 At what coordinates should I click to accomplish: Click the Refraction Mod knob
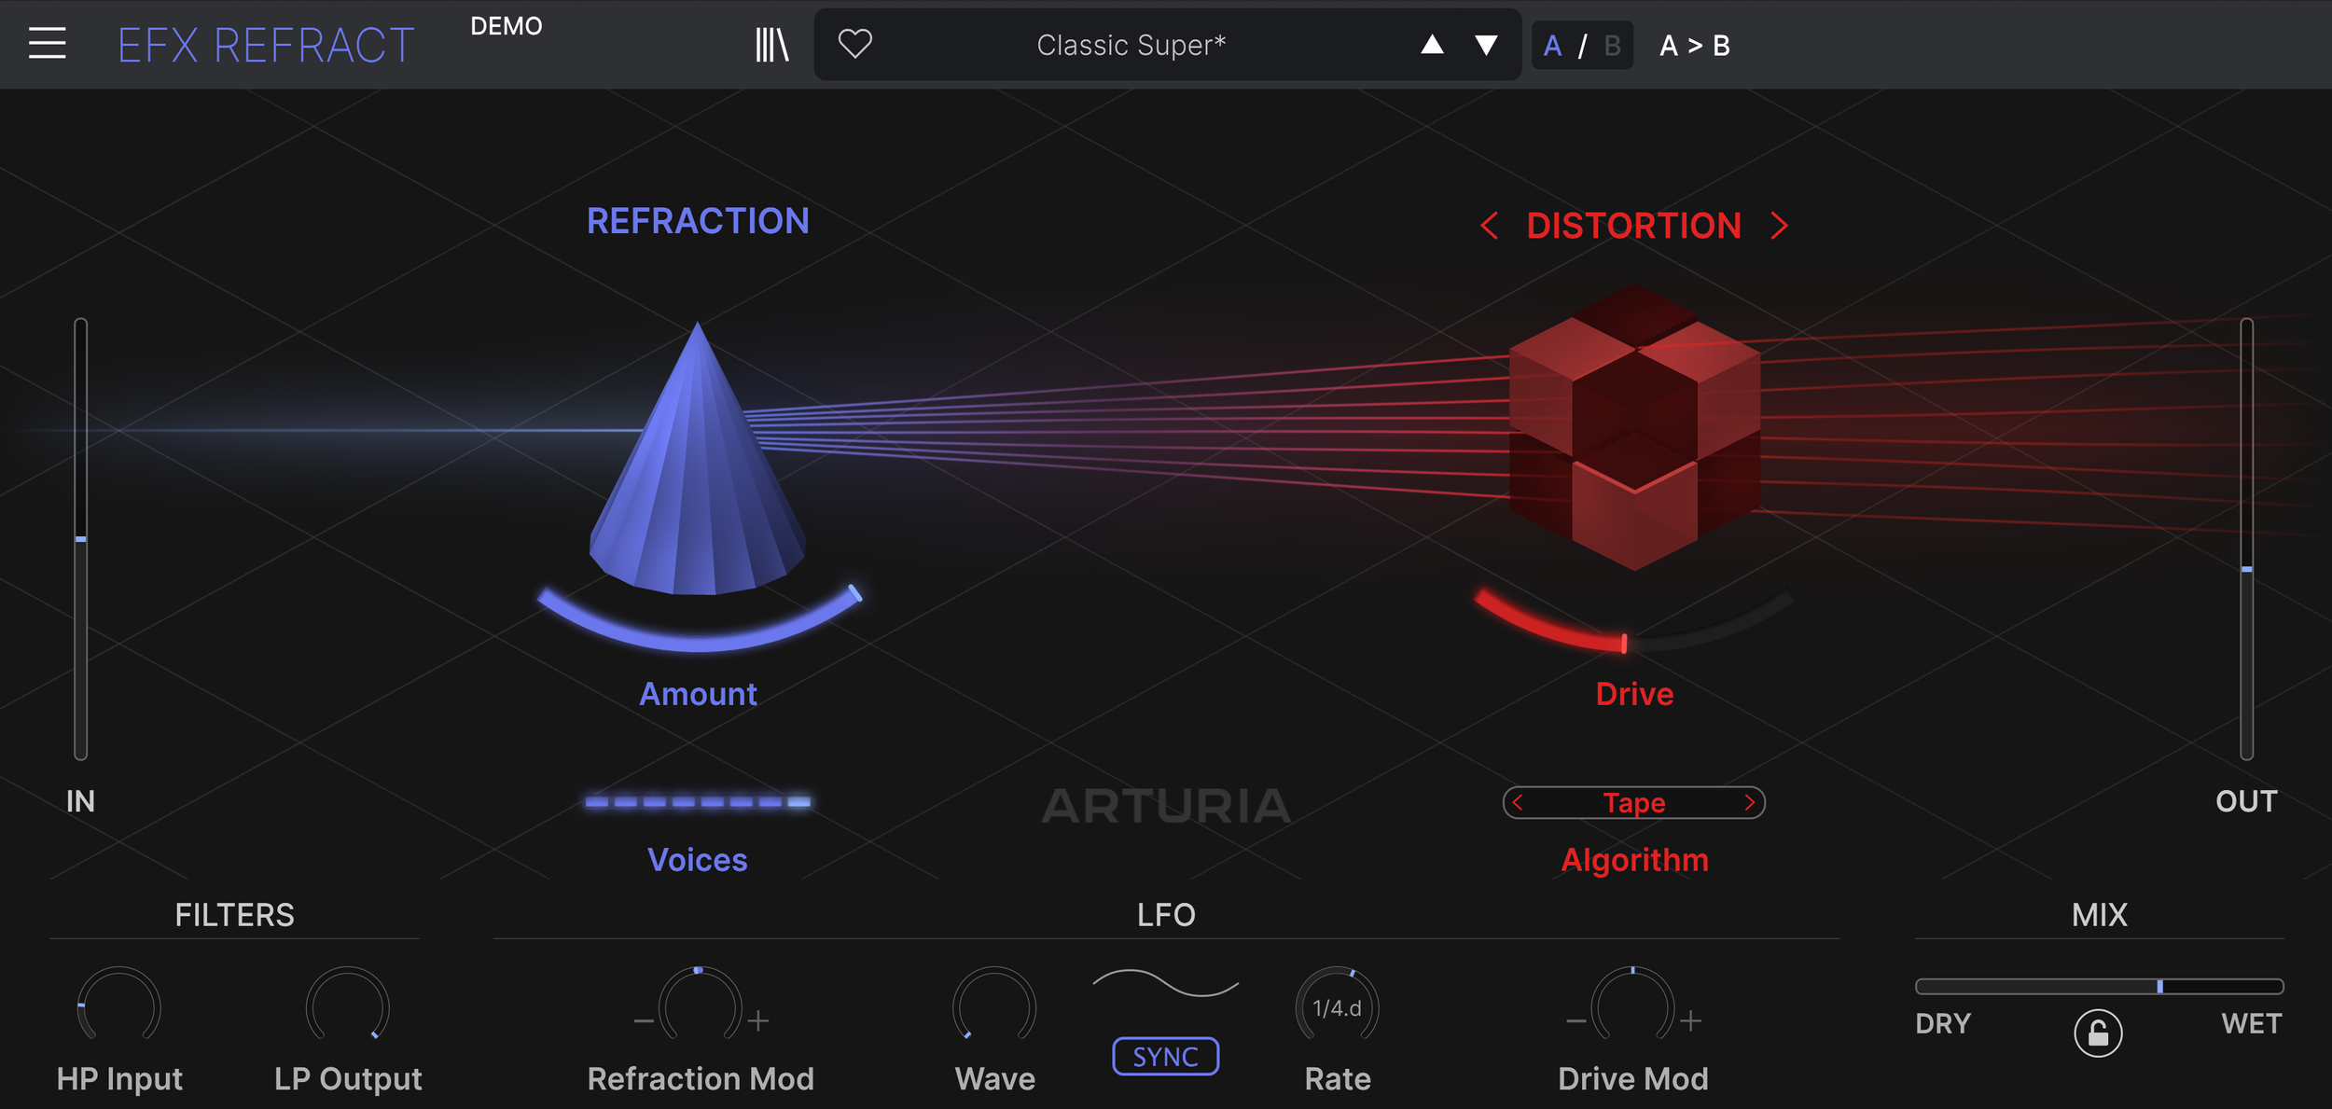(700, 1005)
